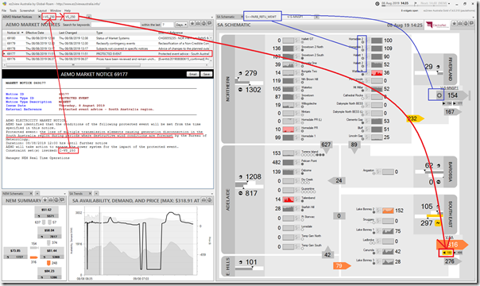
Task: Click the ElectraNet logo in SA Schematic header
Action: click(437, 25)
